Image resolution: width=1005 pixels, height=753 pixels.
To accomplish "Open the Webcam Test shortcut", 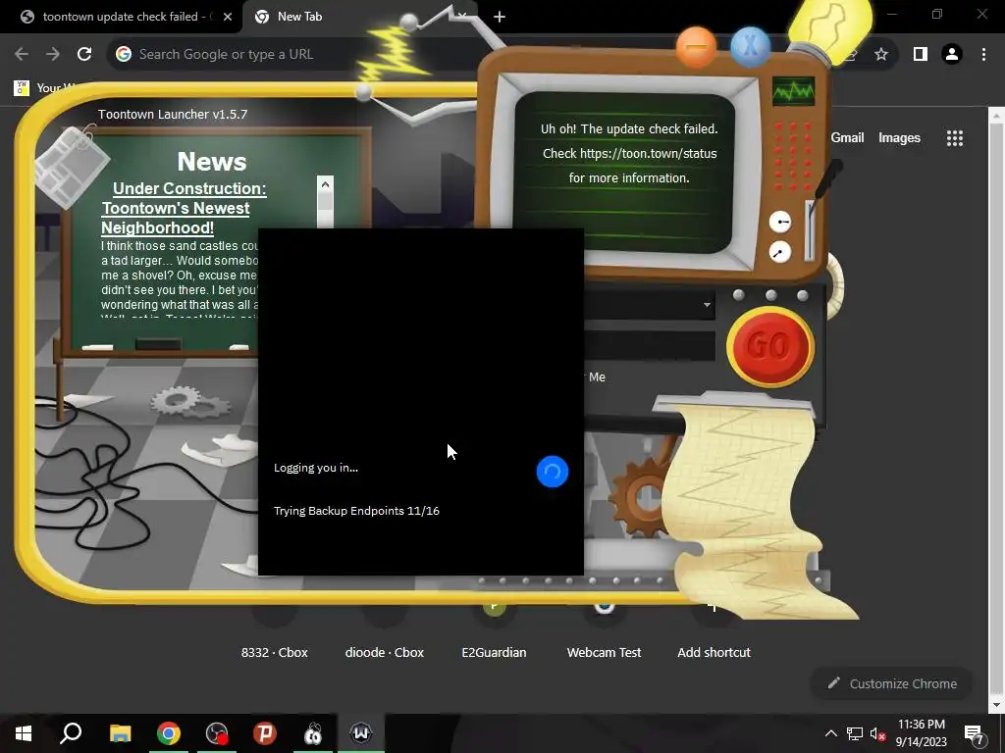I will coord(604,652).
